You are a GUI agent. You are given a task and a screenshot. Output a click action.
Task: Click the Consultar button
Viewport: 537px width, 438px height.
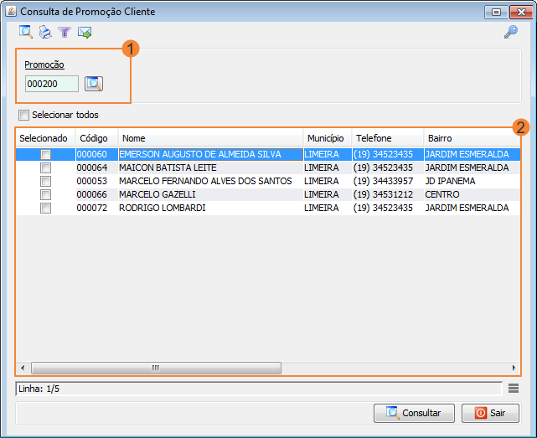pos(414,413)
